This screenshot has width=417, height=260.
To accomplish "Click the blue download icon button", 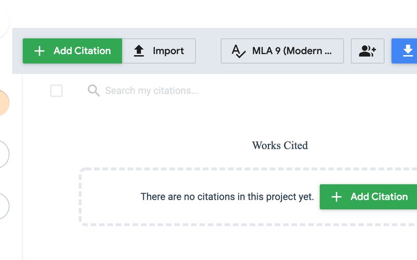I will point(408,51).
